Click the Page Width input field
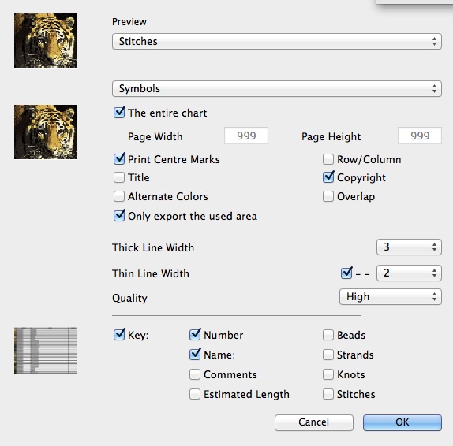The image size is (453, 446). click(246, 136)
